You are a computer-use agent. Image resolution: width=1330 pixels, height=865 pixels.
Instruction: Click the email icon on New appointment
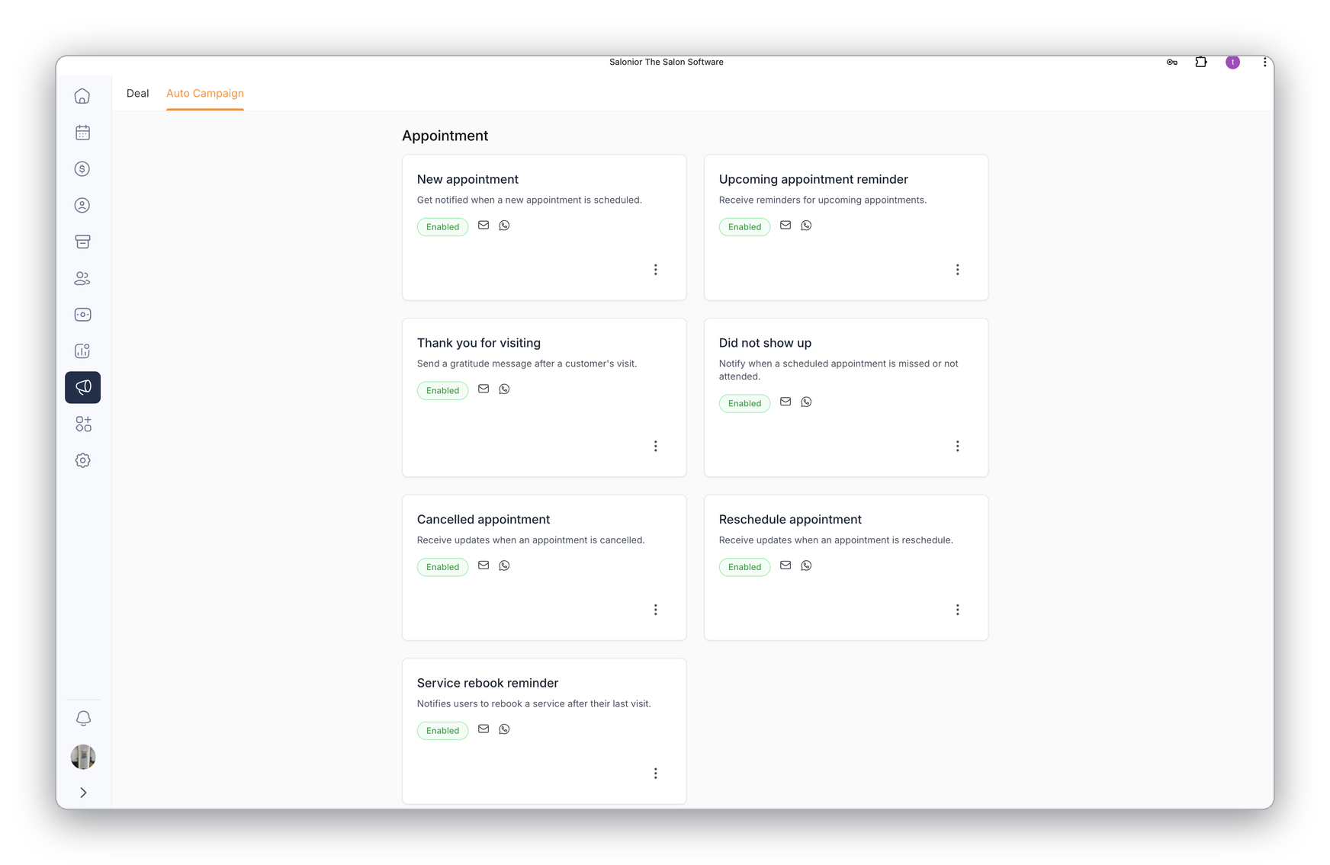483,226
